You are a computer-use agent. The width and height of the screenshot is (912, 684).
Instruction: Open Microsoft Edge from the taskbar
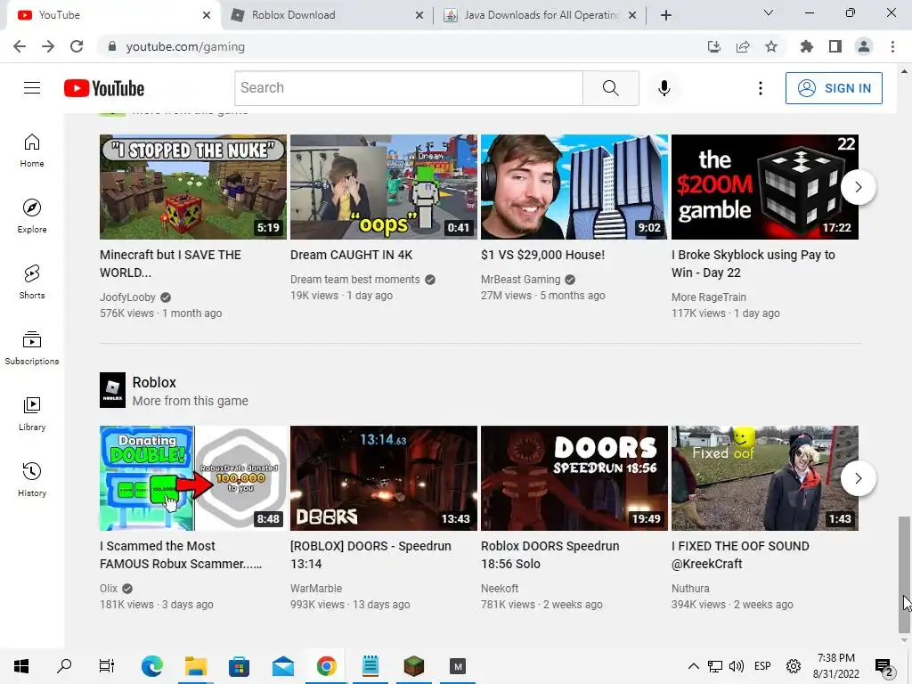[151, 666]
